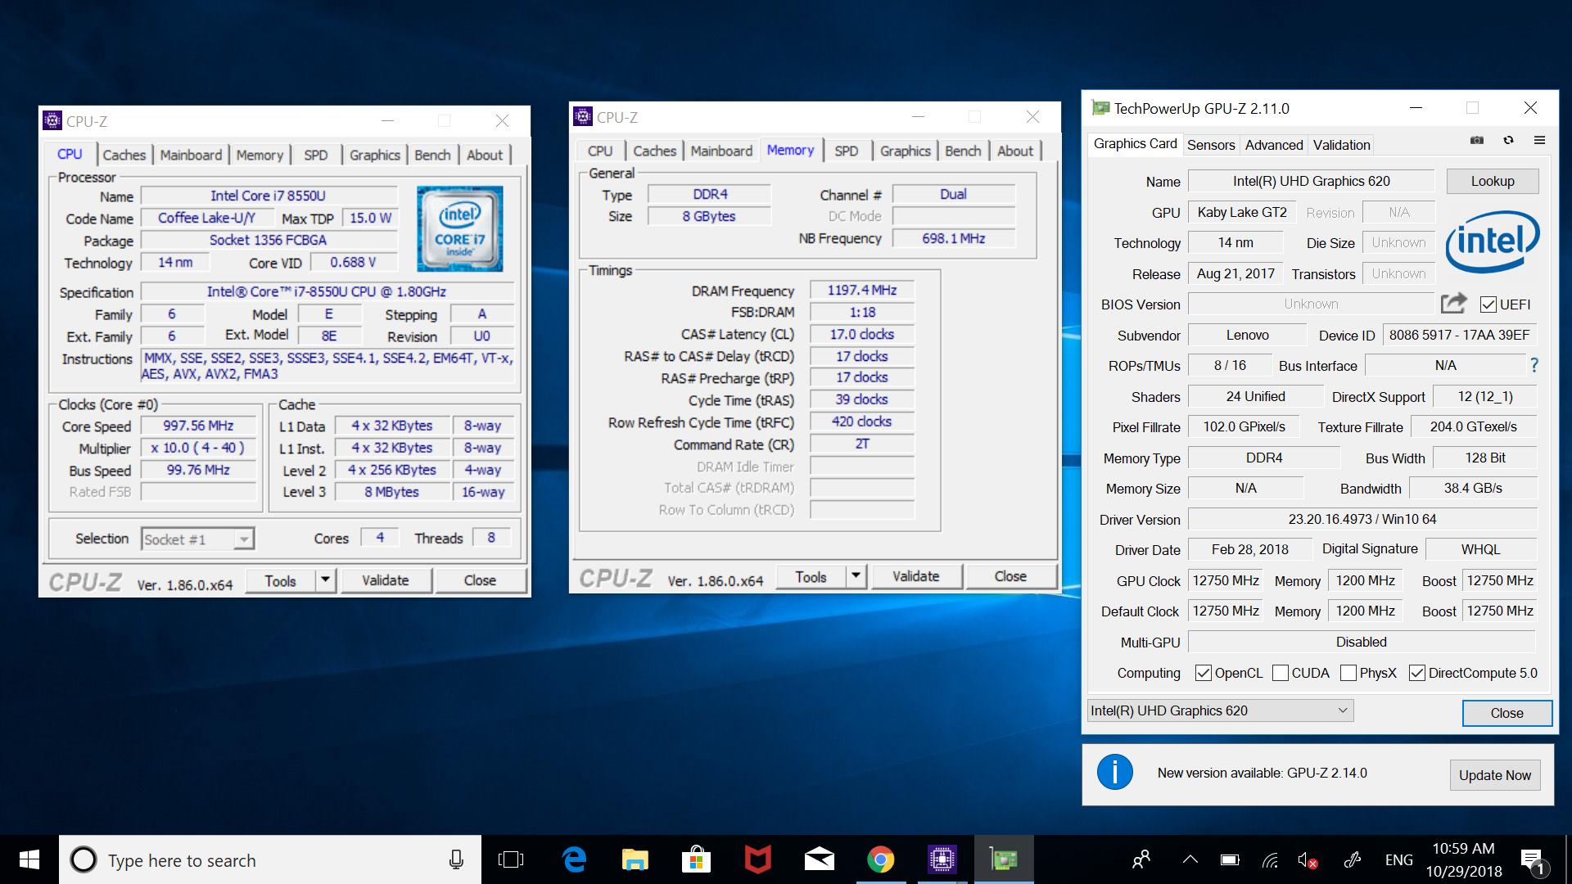Click Validate in left CPU-Z window
This screenshot has height=884, width=1572.
coord(385,580)
